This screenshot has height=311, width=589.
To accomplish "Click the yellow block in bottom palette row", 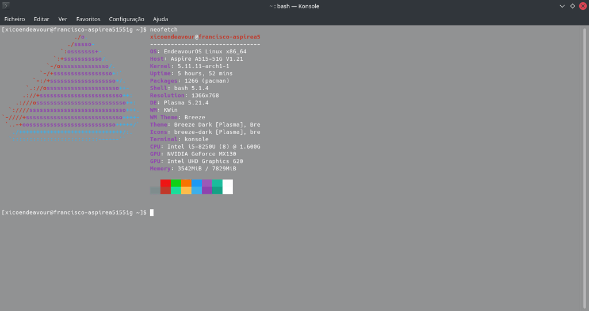I will (x=186, y=191).
